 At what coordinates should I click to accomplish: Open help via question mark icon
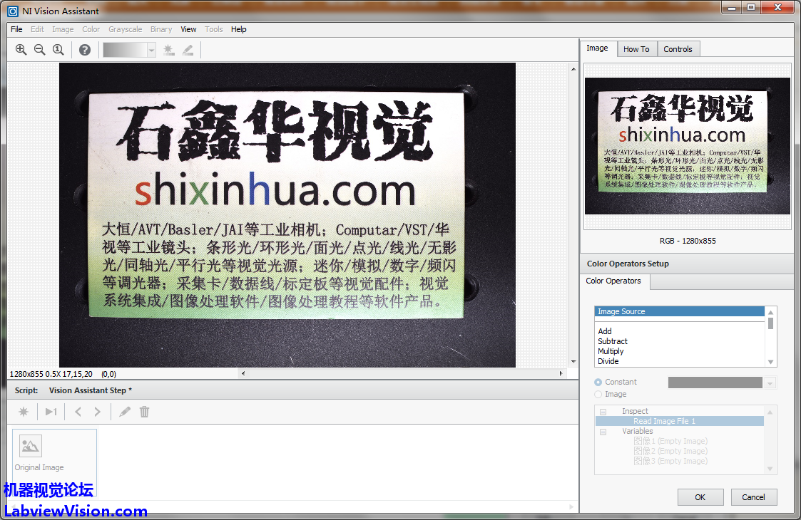(x=85, y=50)
